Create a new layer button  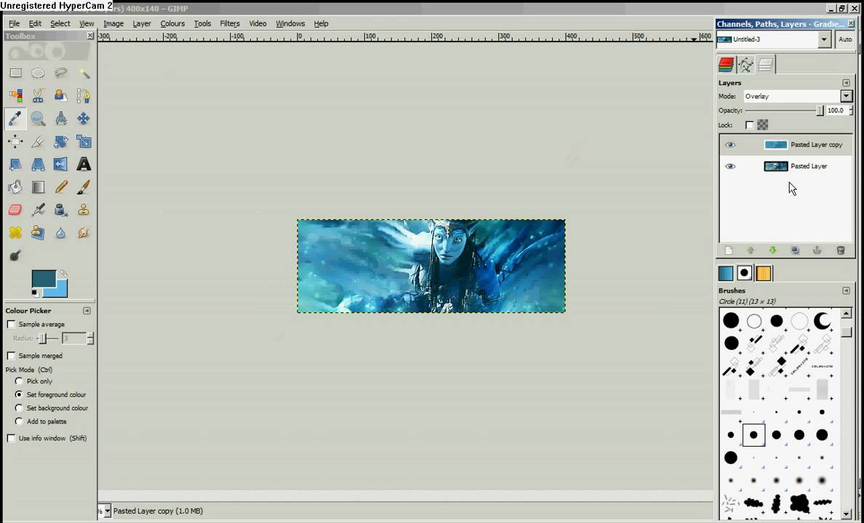coord(729,251)
